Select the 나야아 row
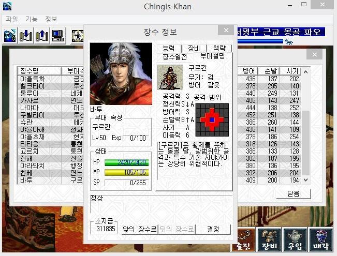Screen dimensions: 337x256 tap(51, 108)
